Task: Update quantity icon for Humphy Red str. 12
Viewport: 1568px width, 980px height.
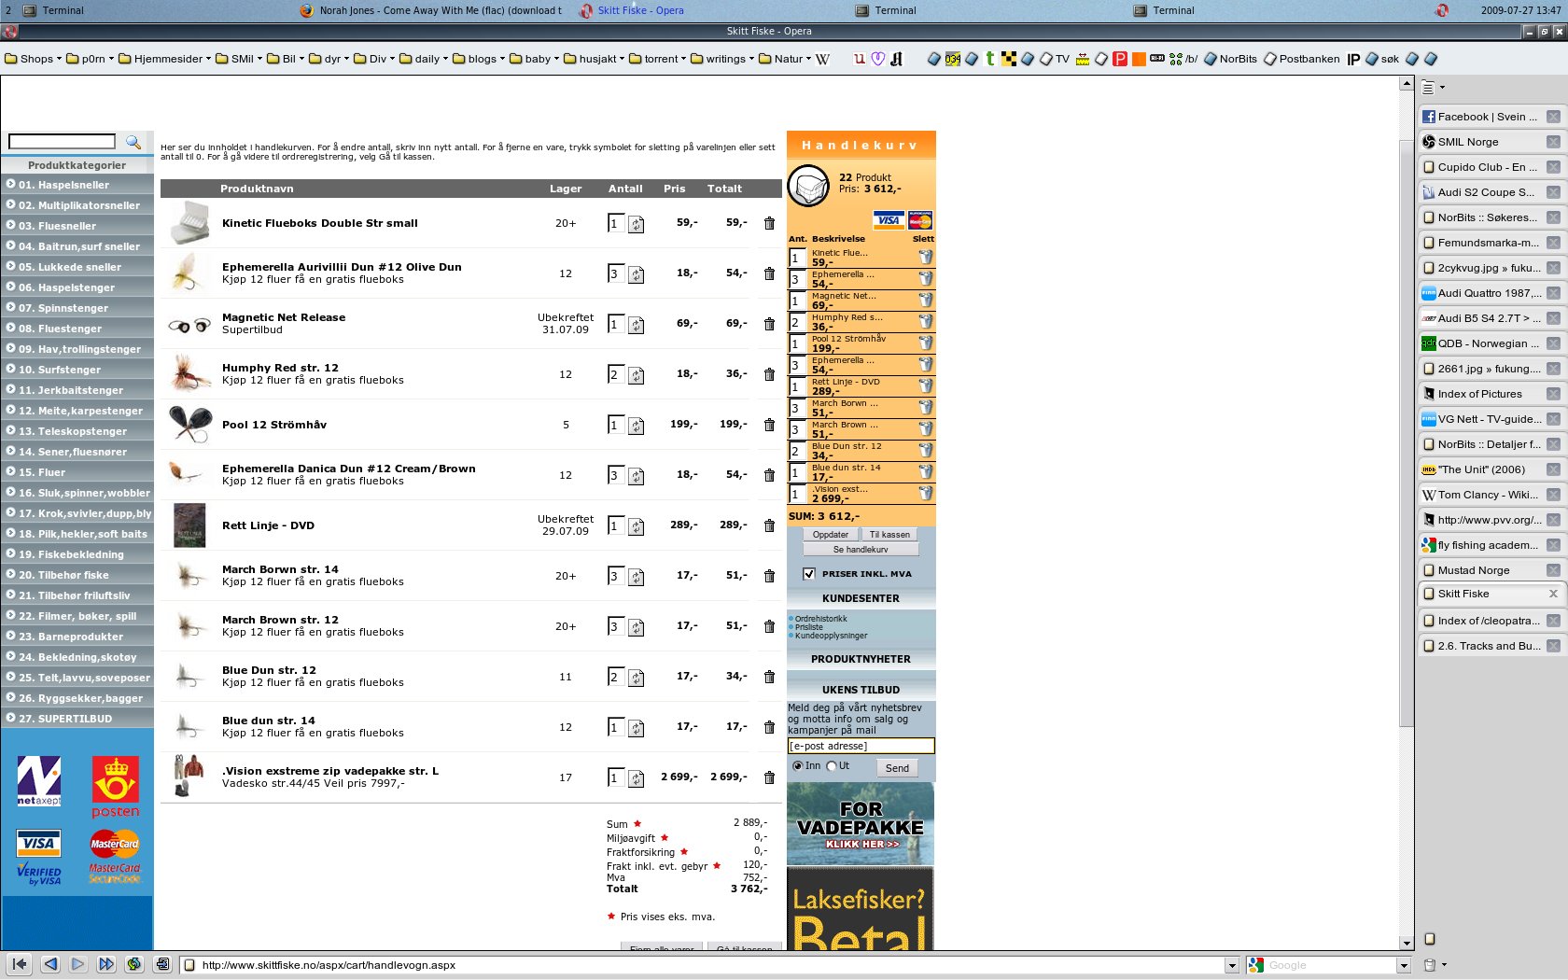Action: 636,375
